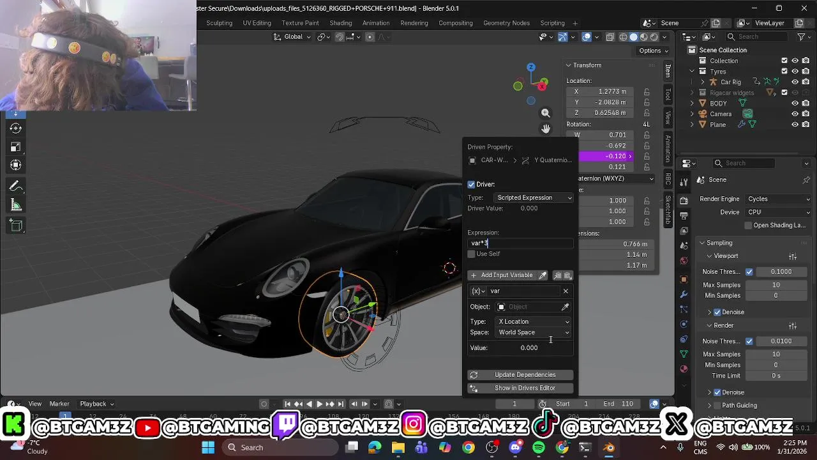817x460 pixels.
Task: Open File Explorer from the taskbar
Action: click(x=398, y=448)
